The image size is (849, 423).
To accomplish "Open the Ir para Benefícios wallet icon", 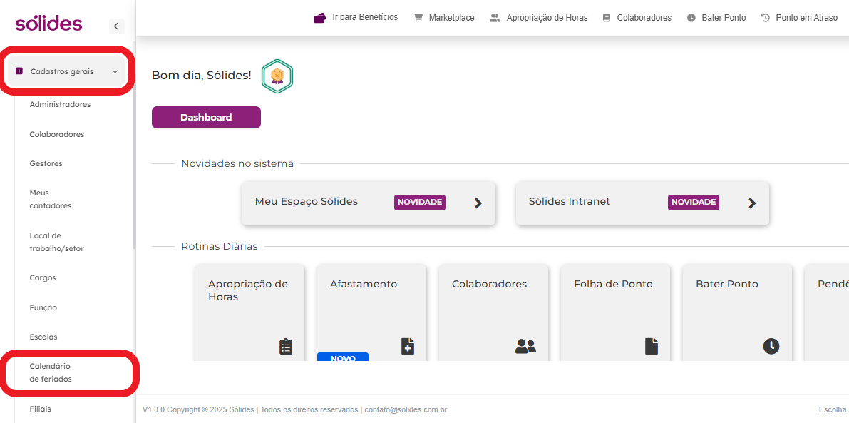I will point(320,18).
